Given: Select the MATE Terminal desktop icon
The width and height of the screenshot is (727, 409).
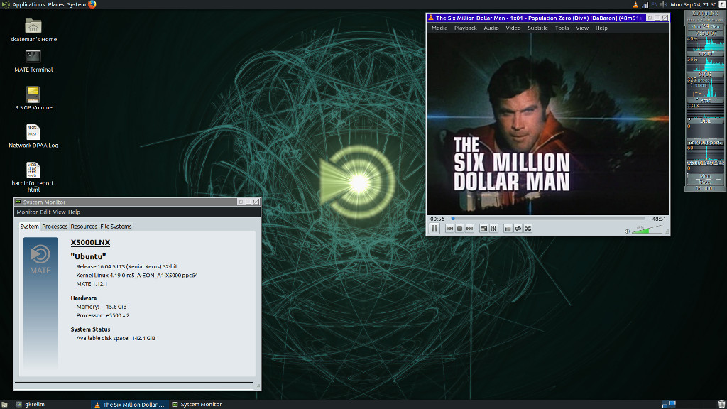Looking at the screenshot, I should click(33, 61).
